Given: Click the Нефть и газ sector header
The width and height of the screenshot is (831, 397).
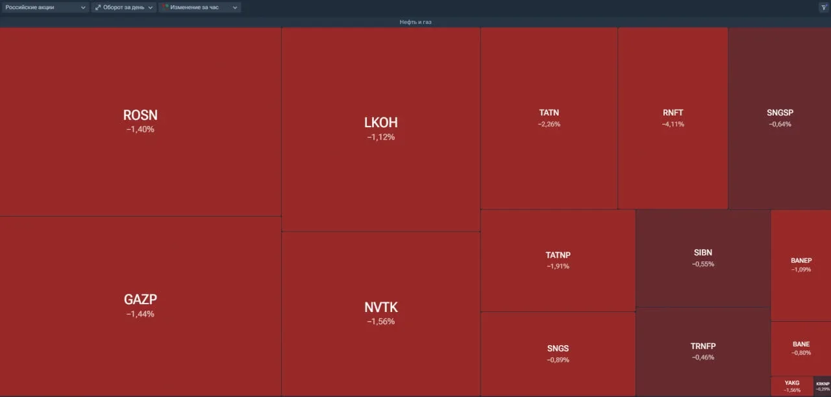Looking at the screenshot, I should [415, 22].
